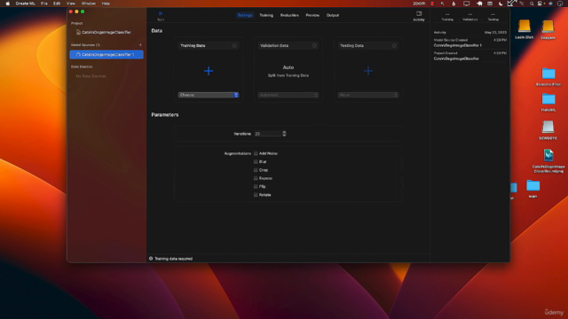
Task: Open the SEWGEYE drive on desktop
Action: [548, 127]
